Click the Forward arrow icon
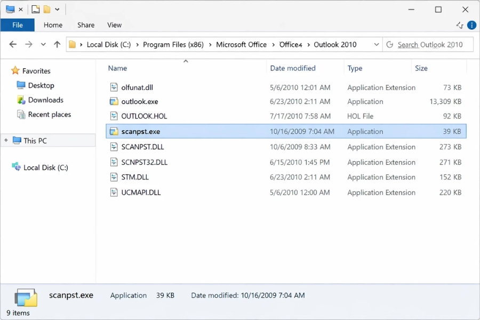480x320 pixels. click(x=28, y=44)
